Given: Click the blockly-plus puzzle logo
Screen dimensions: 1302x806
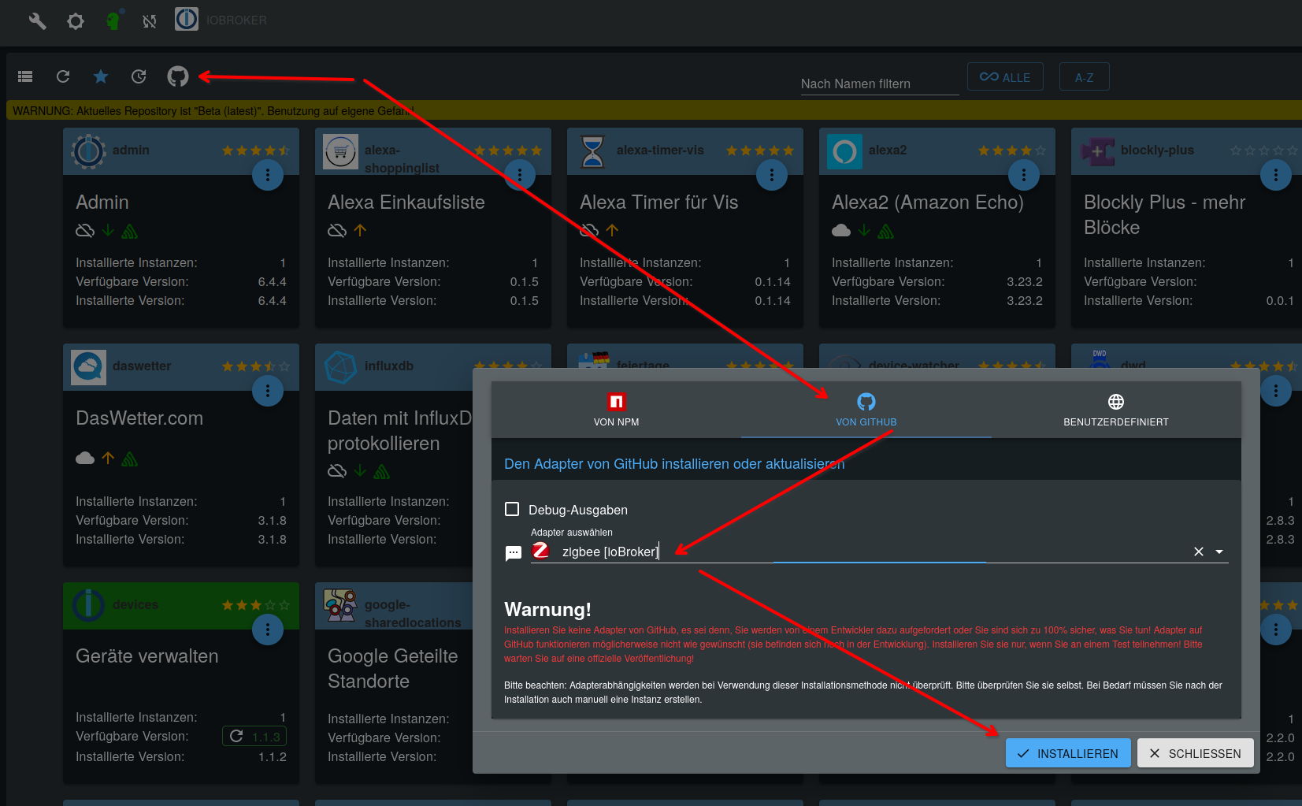Looking at the screenshot, I should (1097, 151).
